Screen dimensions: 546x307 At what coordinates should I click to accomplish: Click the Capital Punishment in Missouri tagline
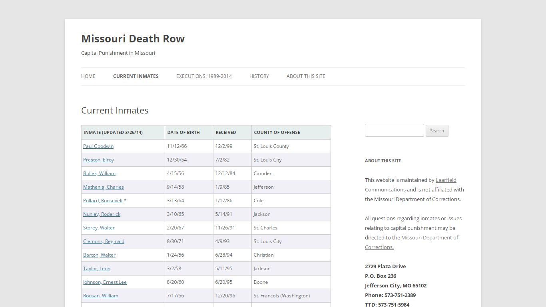(118, 53)
